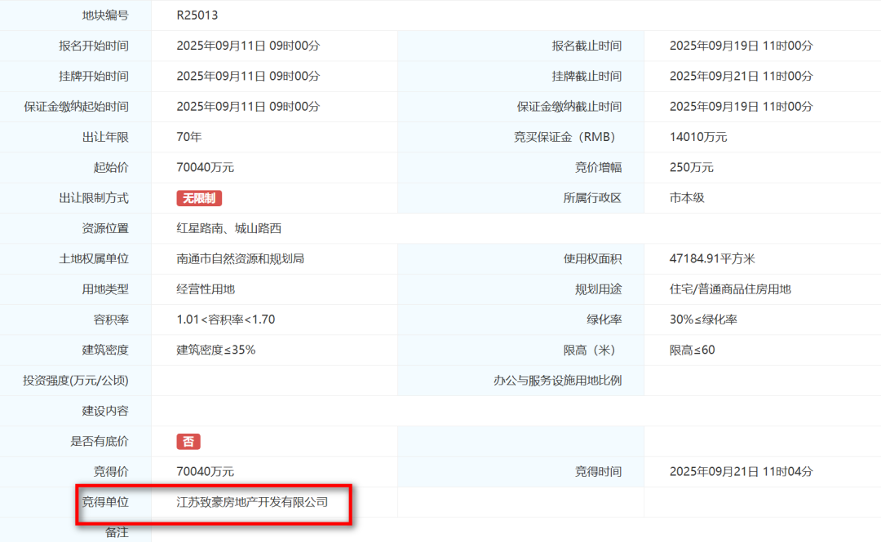Select 住宅/普通商品住房用地 planned use value
Screen dimensions: 881x542
(730, 289)
